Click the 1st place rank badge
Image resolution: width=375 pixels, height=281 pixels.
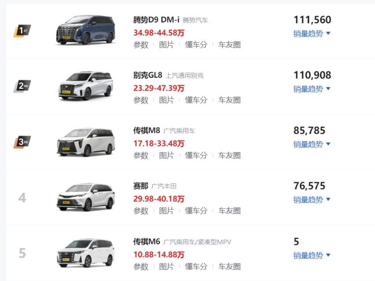click(x=22, y=31)
